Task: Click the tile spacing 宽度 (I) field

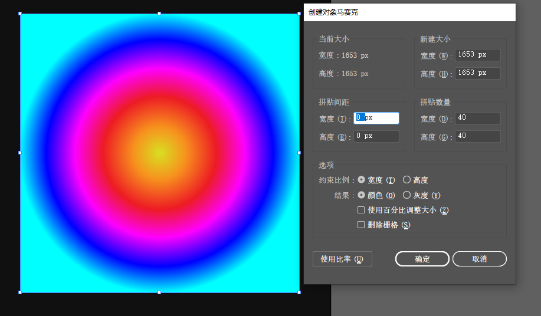Action: point(376,118)
